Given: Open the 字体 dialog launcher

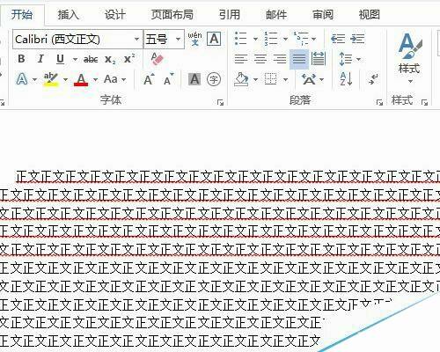Looking at the screenshot, I should pyautogui.click(x=220, y=102).
